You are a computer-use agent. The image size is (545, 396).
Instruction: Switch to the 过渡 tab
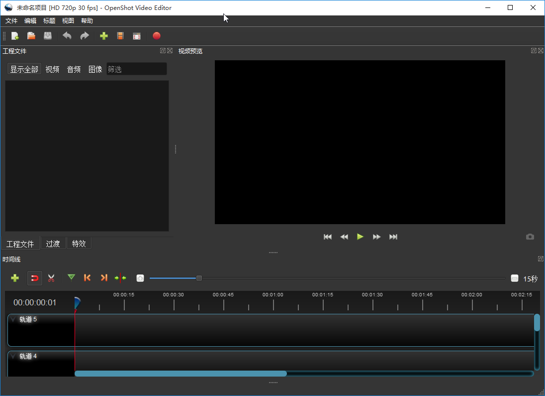coord(53,243)
